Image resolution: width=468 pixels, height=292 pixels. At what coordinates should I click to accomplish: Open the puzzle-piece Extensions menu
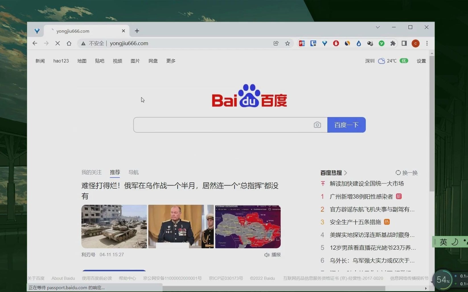(x=393, y=43)
